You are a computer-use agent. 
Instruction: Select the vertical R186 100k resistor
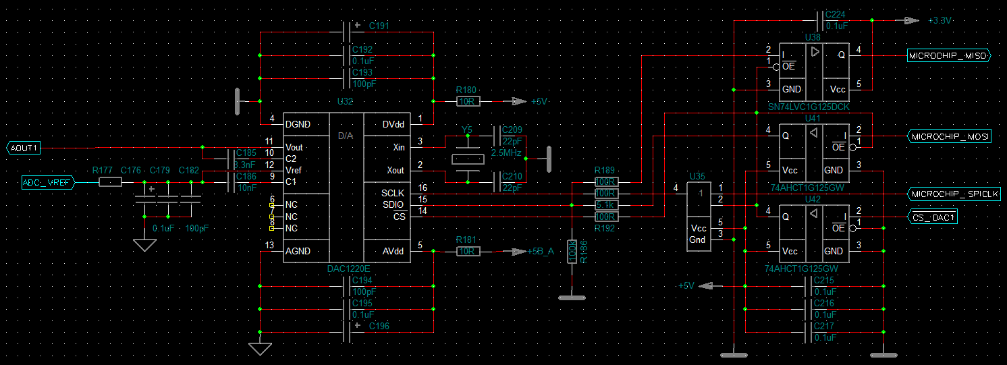click(x=571, y=252)
